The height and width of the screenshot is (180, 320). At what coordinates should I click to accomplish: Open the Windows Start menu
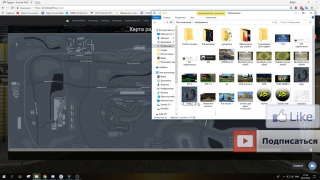tap(4, 176)
